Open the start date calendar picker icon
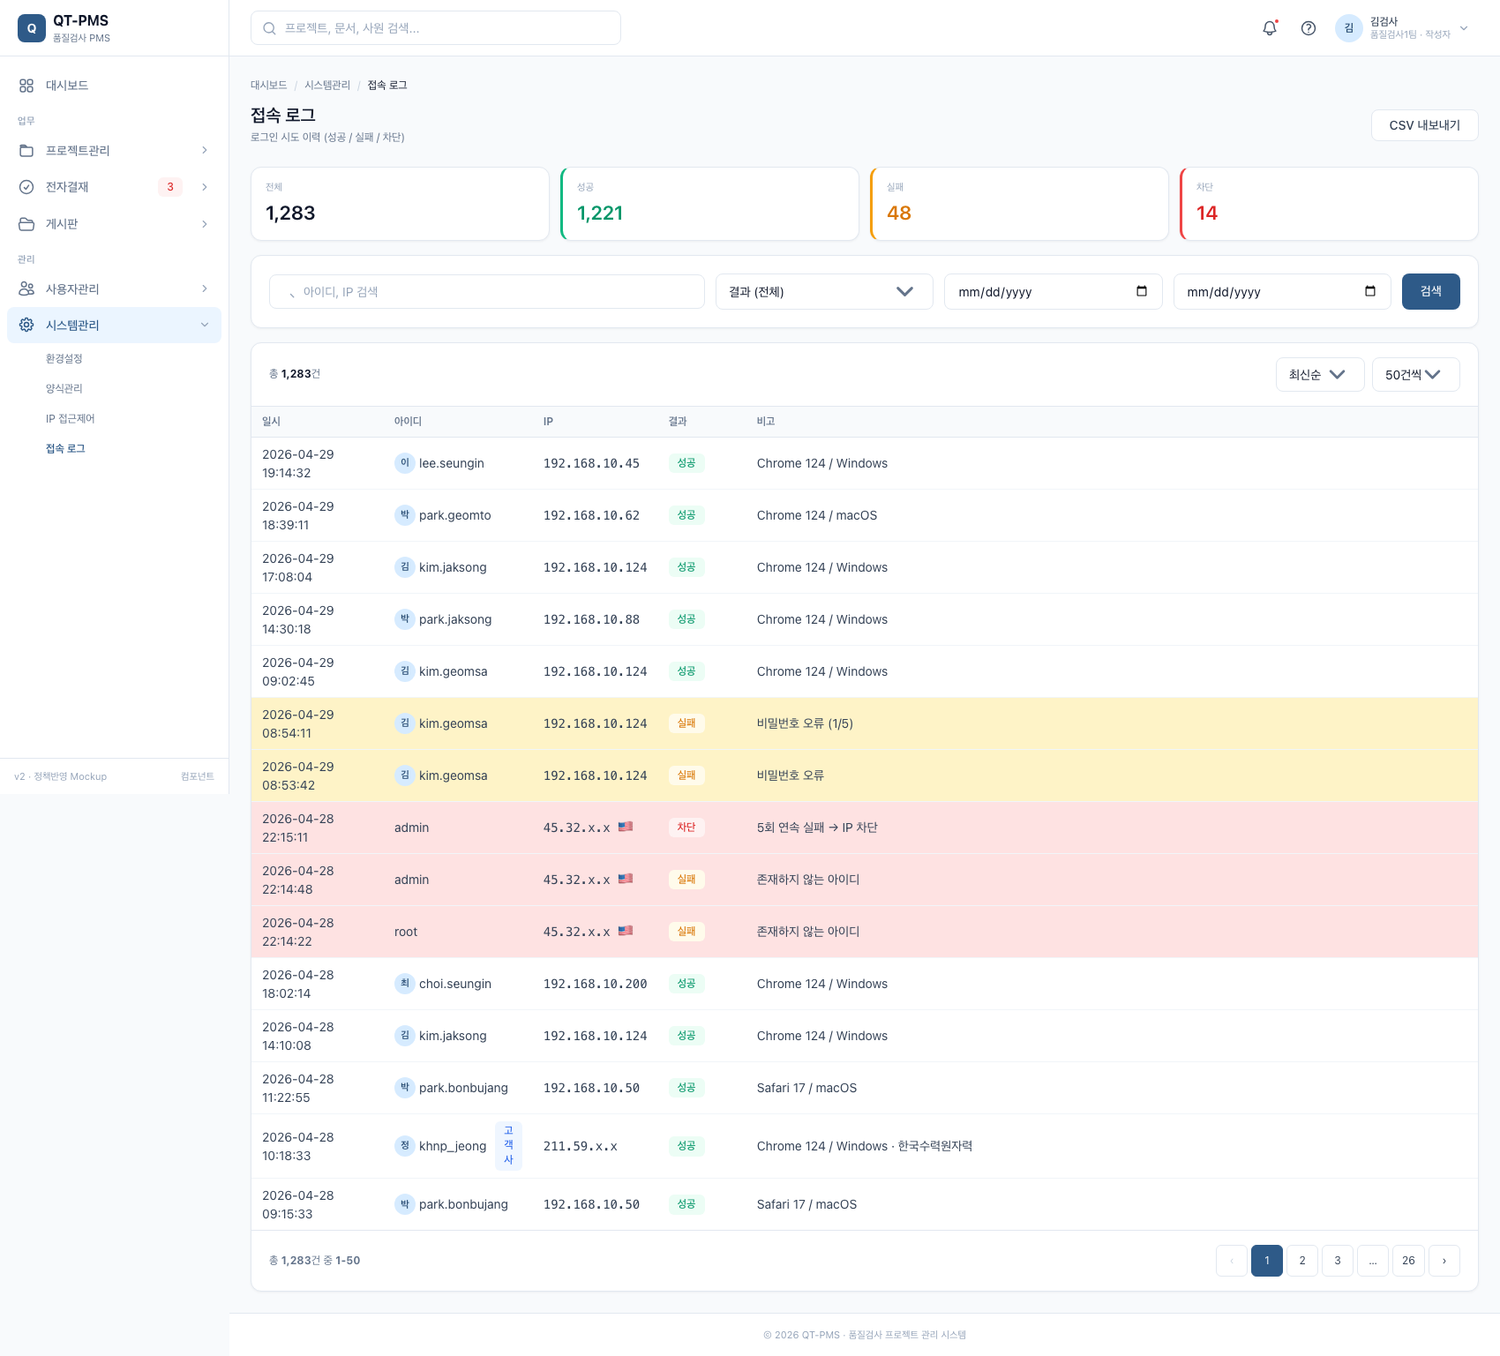The image size is (1500, 1356). [x=1142, y=291]
